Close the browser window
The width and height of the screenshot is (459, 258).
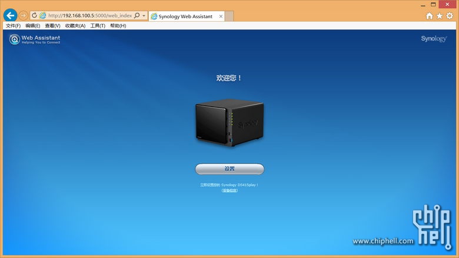(x=447, y=4)
